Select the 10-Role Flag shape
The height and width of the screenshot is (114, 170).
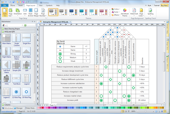[x=27, y=93]
